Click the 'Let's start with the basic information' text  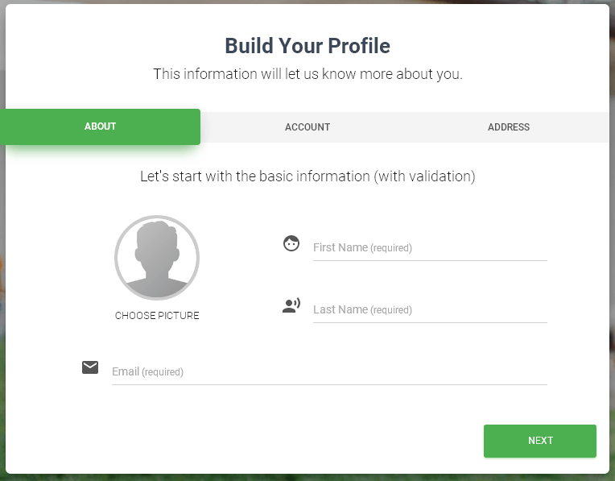point(307,176)
